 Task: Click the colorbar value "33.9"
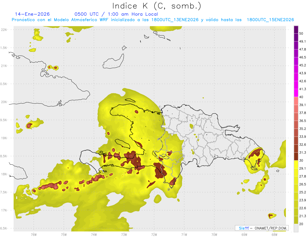(x=303, y=137)
